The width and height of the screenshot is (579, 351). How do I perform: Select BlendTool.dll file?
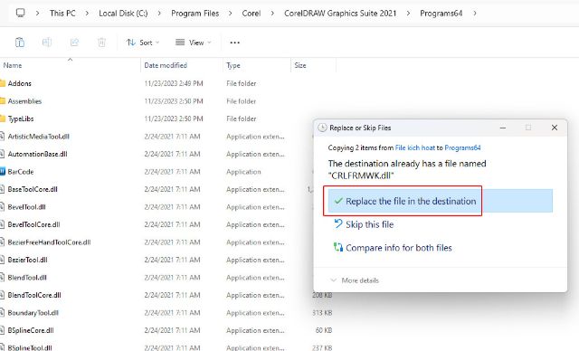(x=27, y=278)
